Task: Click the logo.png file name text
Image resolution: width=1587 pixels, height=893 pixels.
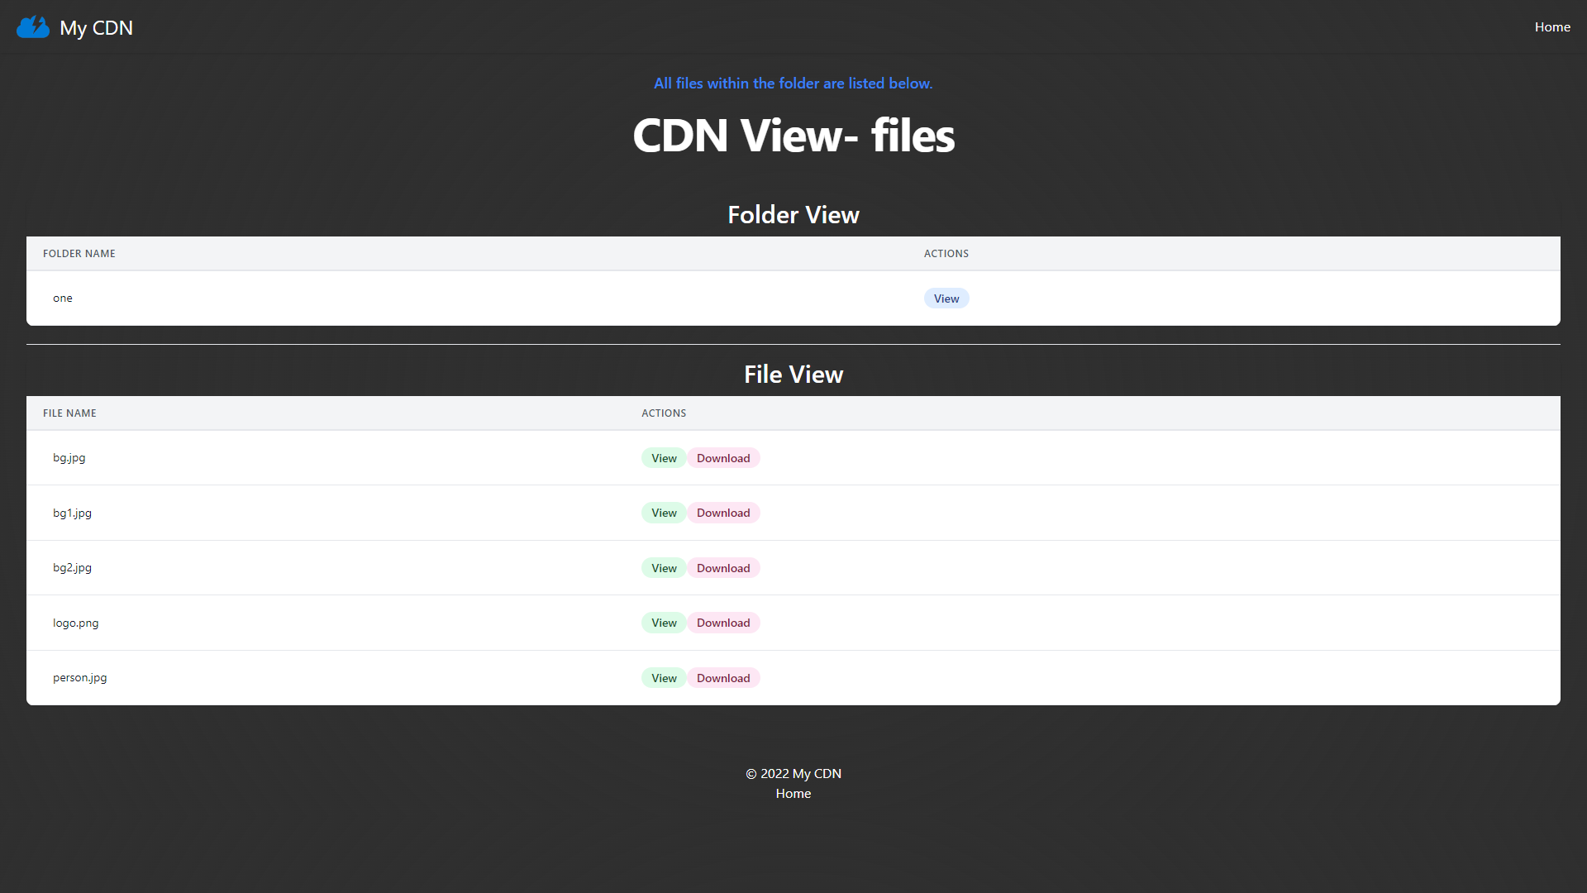Action: [75, 623]
